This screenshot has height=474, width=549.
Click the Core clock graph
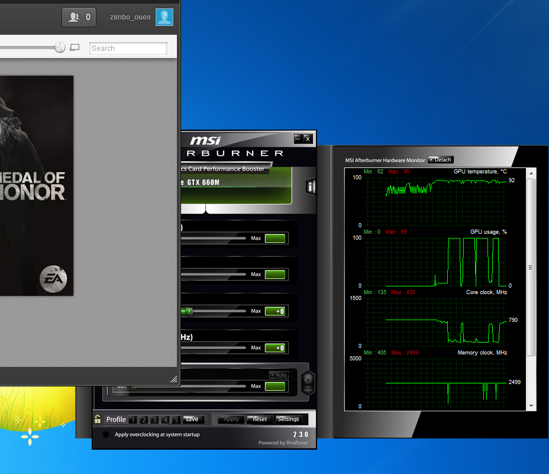tap(435, 322)
